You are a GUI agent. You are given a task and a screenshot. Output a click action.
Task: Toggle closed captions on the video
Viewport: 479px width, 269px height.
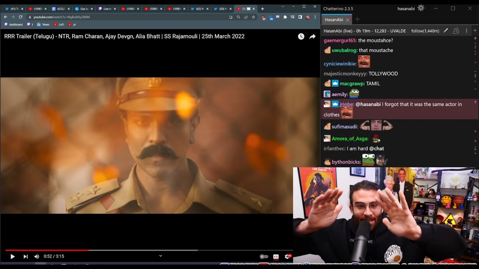click(276, 257)
